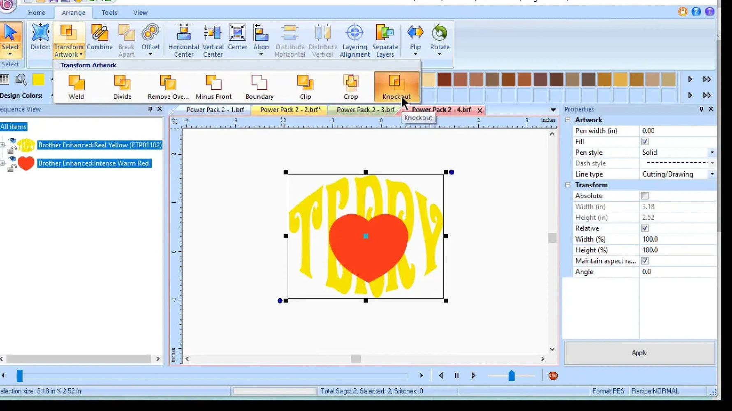Close the Power Pack 2 - 4.brf tab
This screenshot has height=411, width=732.
[x=480, y=110]
